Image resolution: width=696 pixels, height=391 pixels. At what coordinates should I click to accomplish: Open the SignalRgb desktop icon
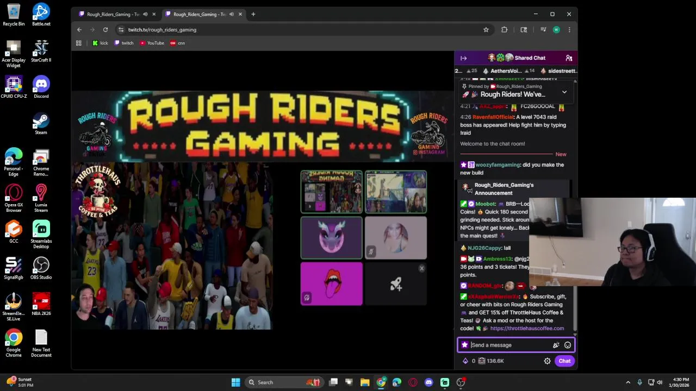point(14,268)
